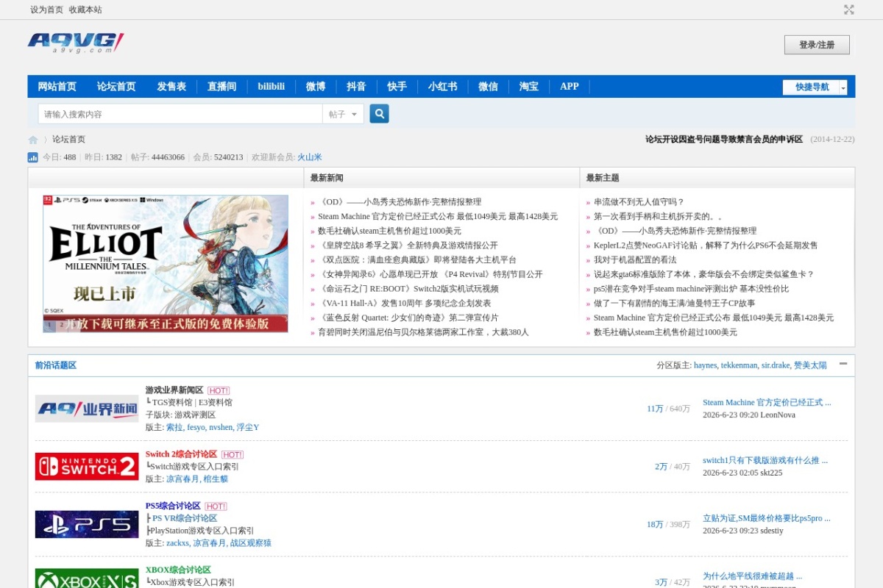Open topic 我对于机器配置的看法

pyautogui.click(x=635, y=260)
